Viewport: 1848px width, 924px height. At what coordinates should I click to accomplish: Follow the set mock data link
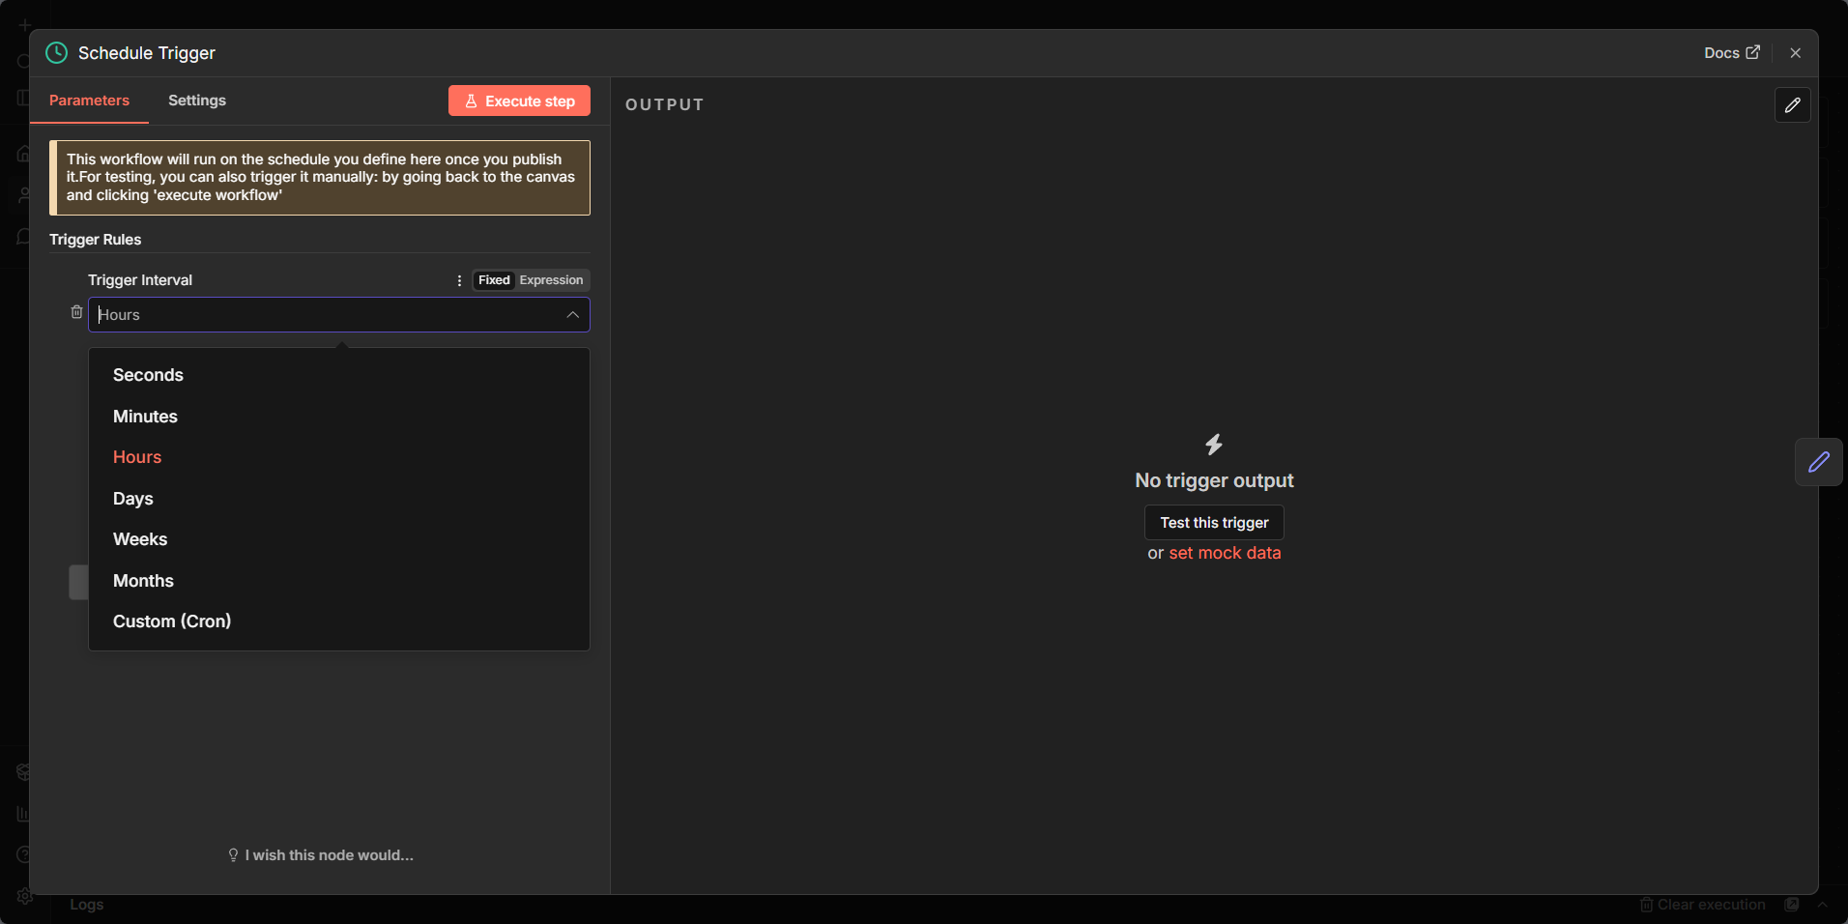(1225, 553)
